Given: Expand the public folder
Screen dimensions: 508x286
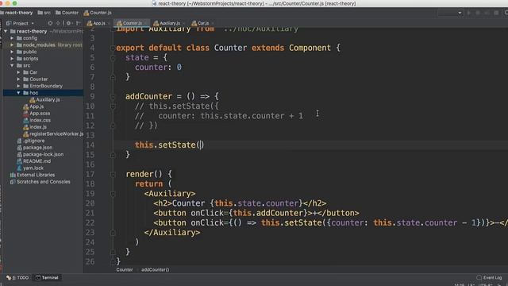Looking at the screenshot, I should tap(12, 52).
